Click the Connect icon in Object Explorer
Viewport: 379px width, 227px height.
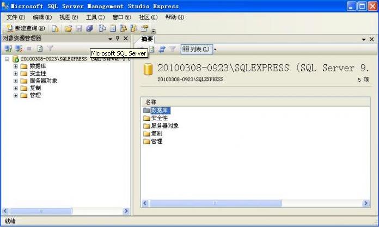[9, 48]
